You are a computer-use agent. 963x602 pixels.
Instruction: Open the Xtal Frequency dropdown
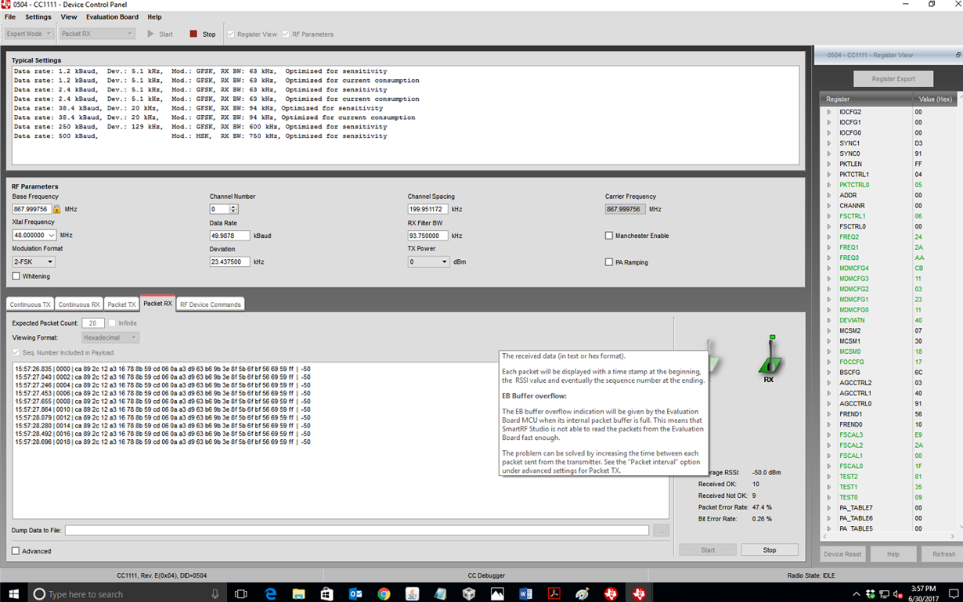(34, 235)
